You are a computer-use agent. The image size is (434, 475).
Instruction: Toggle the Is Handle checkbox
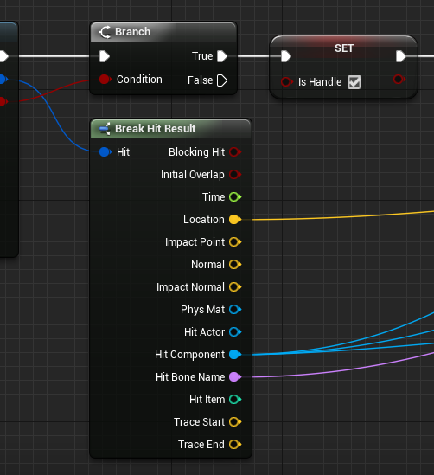(x=354, y=82)
